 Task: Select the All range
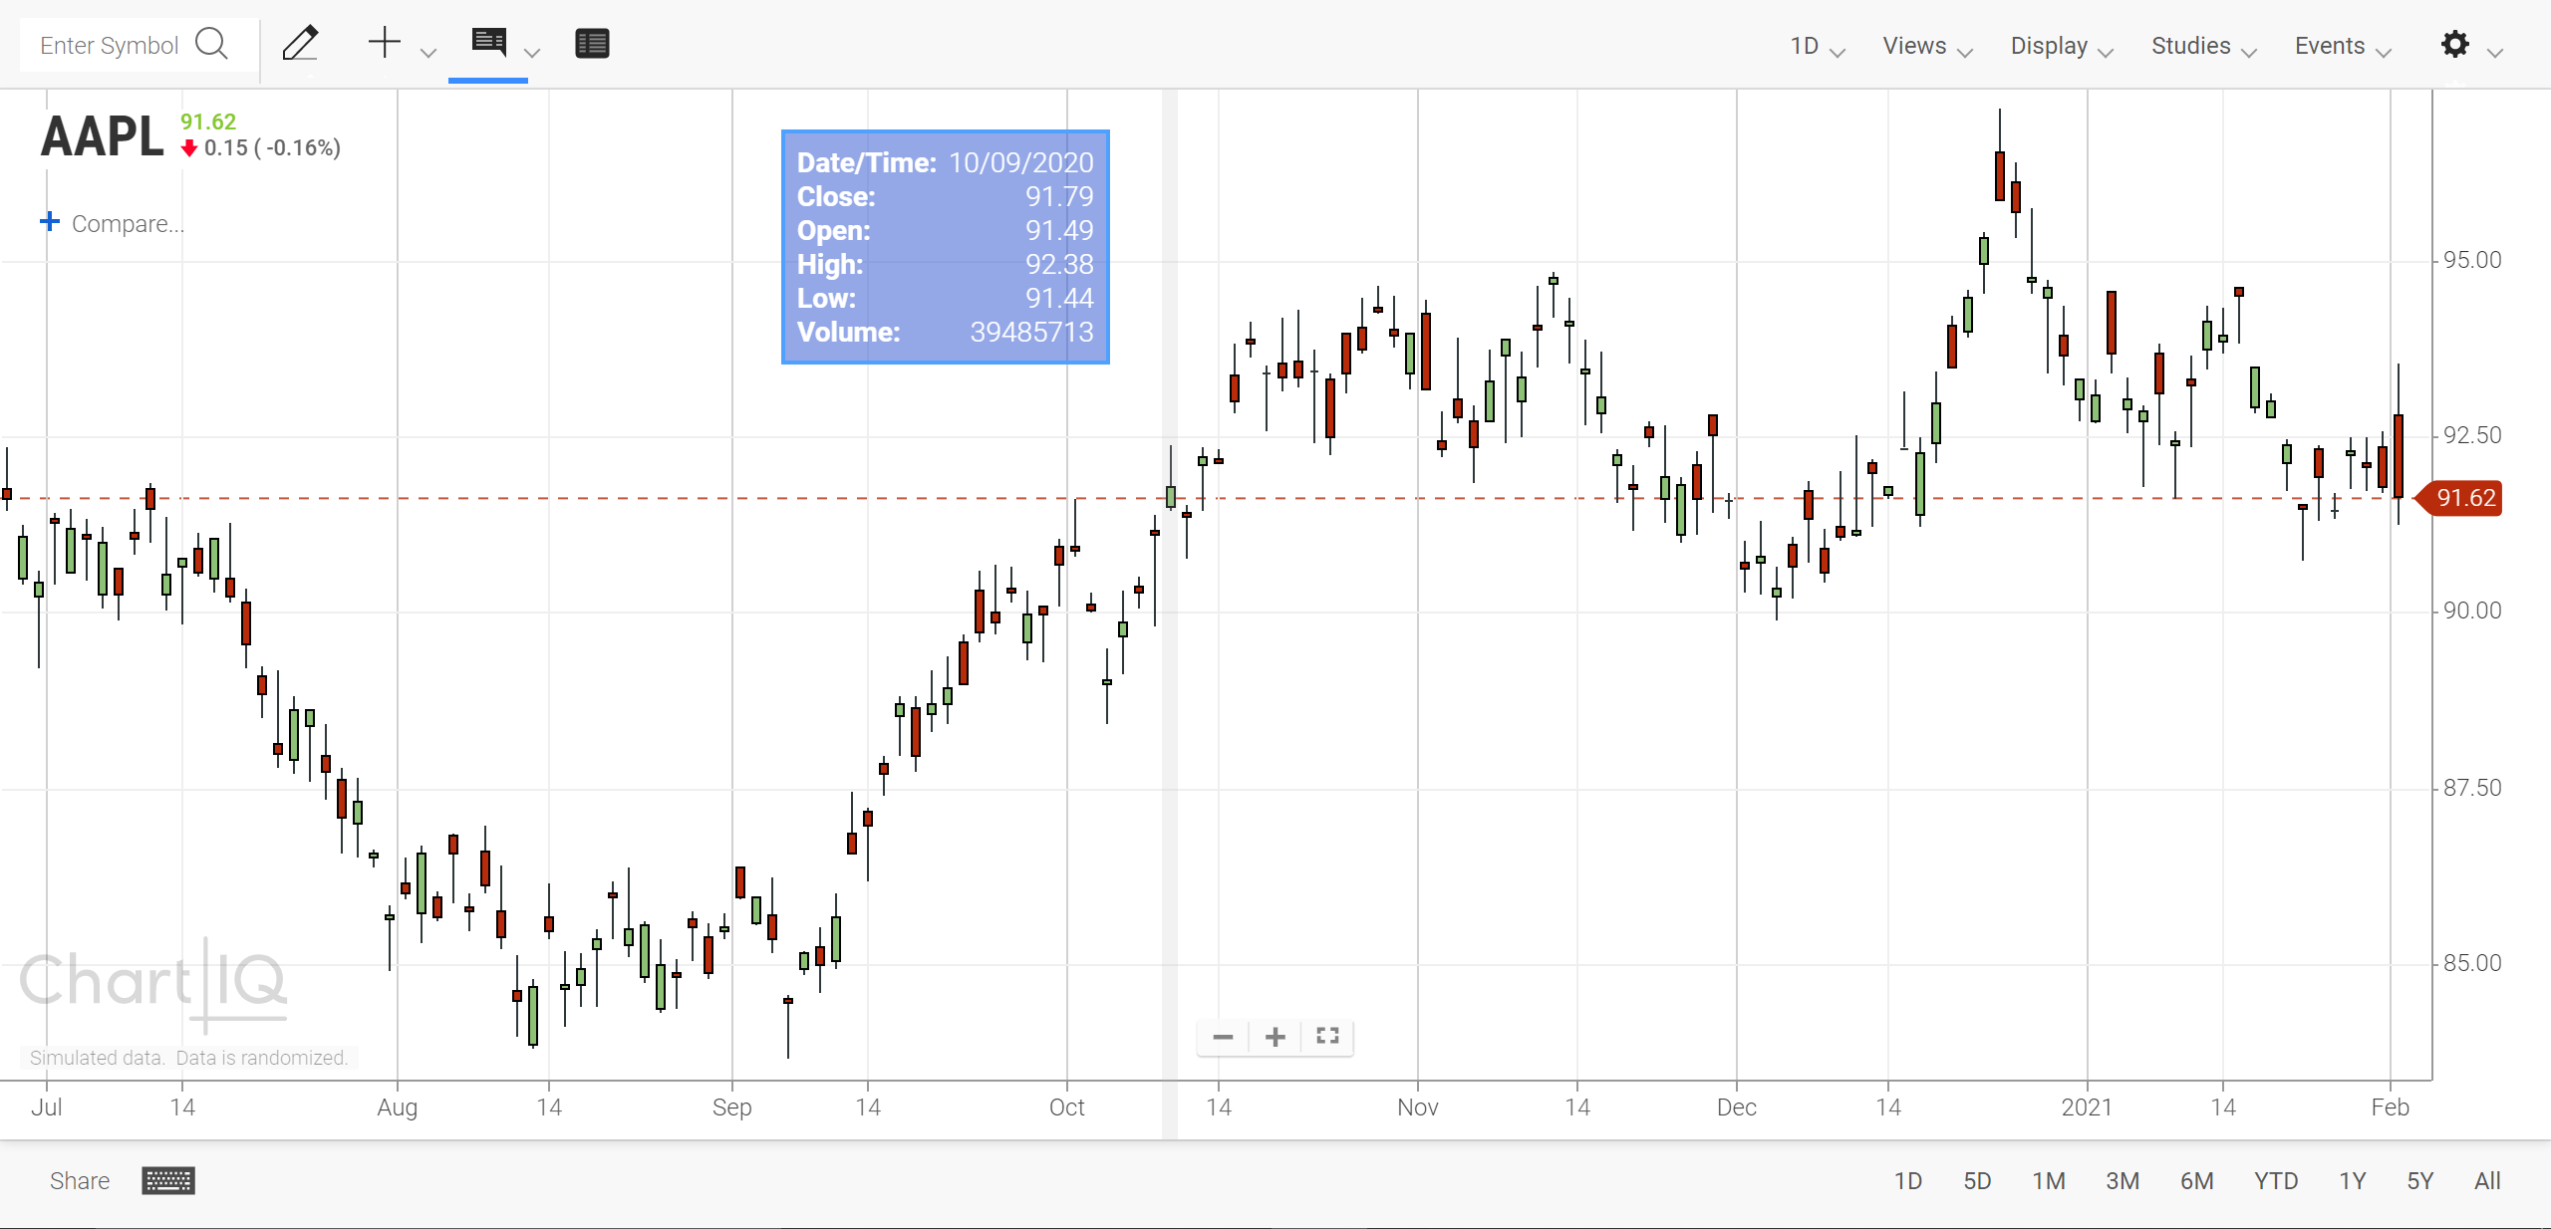coord(2487,1181)
